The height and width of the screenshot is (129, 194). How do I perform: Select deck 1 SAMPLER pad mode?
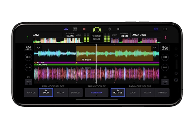coord(76,93)
